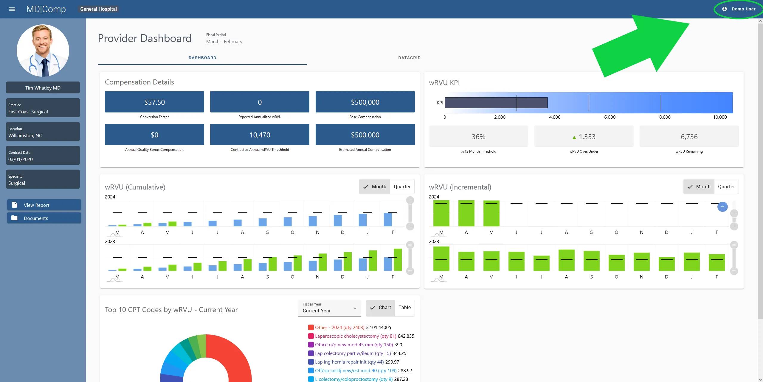Select Month view on wRVU Incremental
763x382 pixels.
tap(699, 187)
